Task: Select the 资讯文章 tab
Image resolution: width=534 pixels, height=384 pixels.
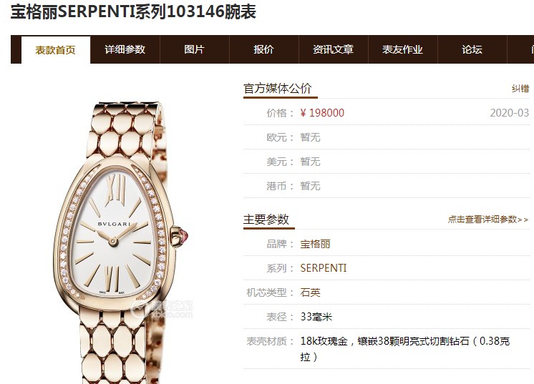Action: click(x=334, y=49)
